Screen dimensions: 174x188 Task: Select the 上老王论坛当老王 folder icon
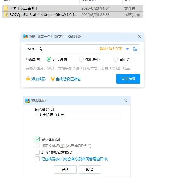[6, 8]
